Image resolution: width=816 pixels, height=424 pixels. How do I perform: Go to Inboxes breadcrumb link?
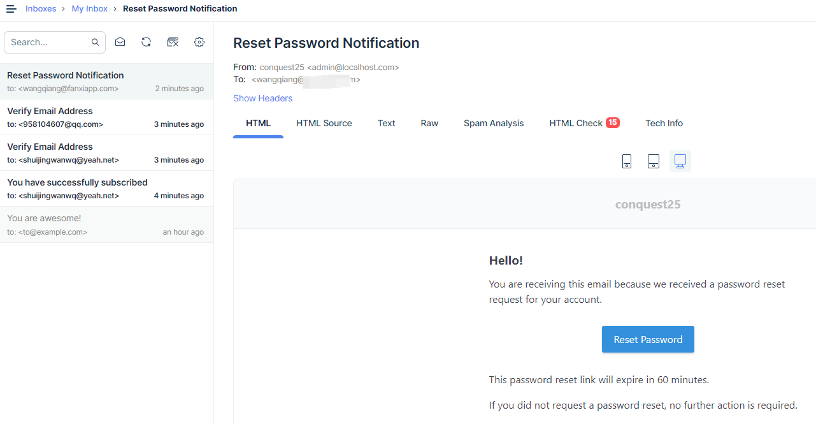(41, 9)
